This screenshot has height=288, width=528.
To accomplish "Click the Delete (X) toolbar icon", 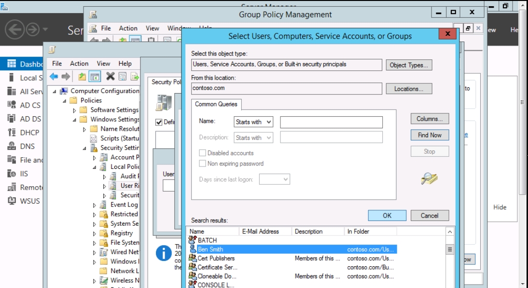I will pos(110,77).
